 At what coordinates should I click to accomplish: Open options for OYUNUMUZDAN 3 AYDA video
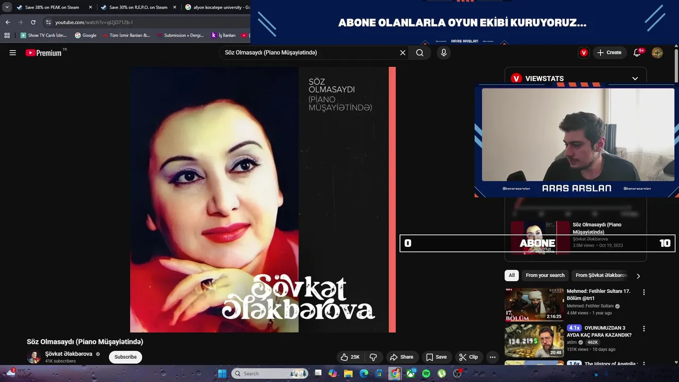[x=644, y=329]
